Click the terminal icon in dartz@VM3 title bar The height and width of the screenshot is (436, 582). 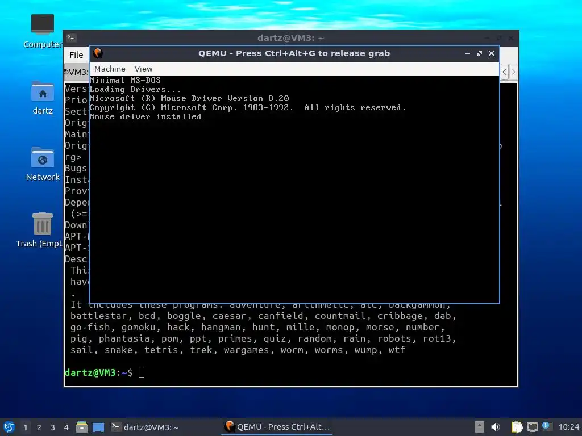tap(71, 38)
